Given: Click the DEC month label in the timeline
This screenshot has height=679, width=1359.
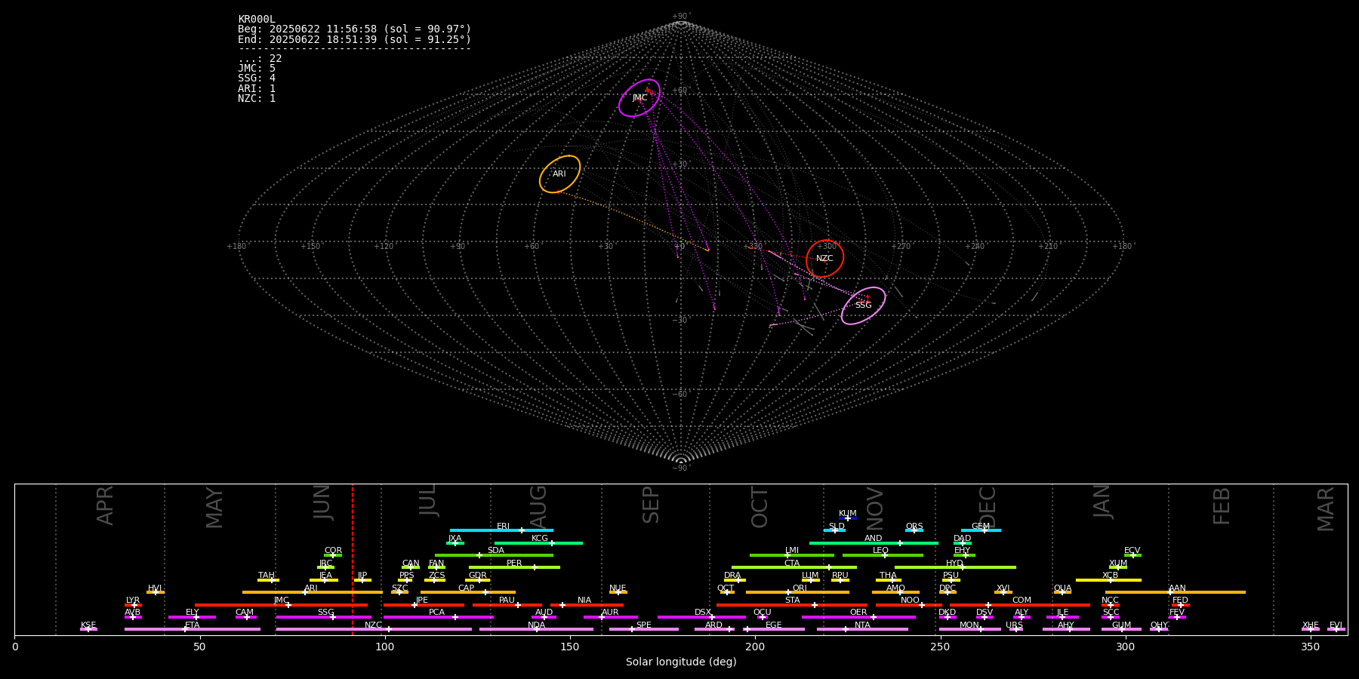Looking at the screenshot, I should pyautogui.click(x=988, y=507).
